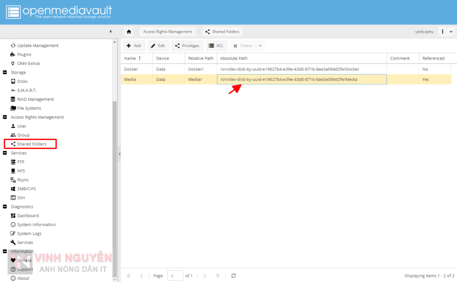Click the three-dot menu icon at top right
Screen dimensions: 457x282
tap(443, 32)
